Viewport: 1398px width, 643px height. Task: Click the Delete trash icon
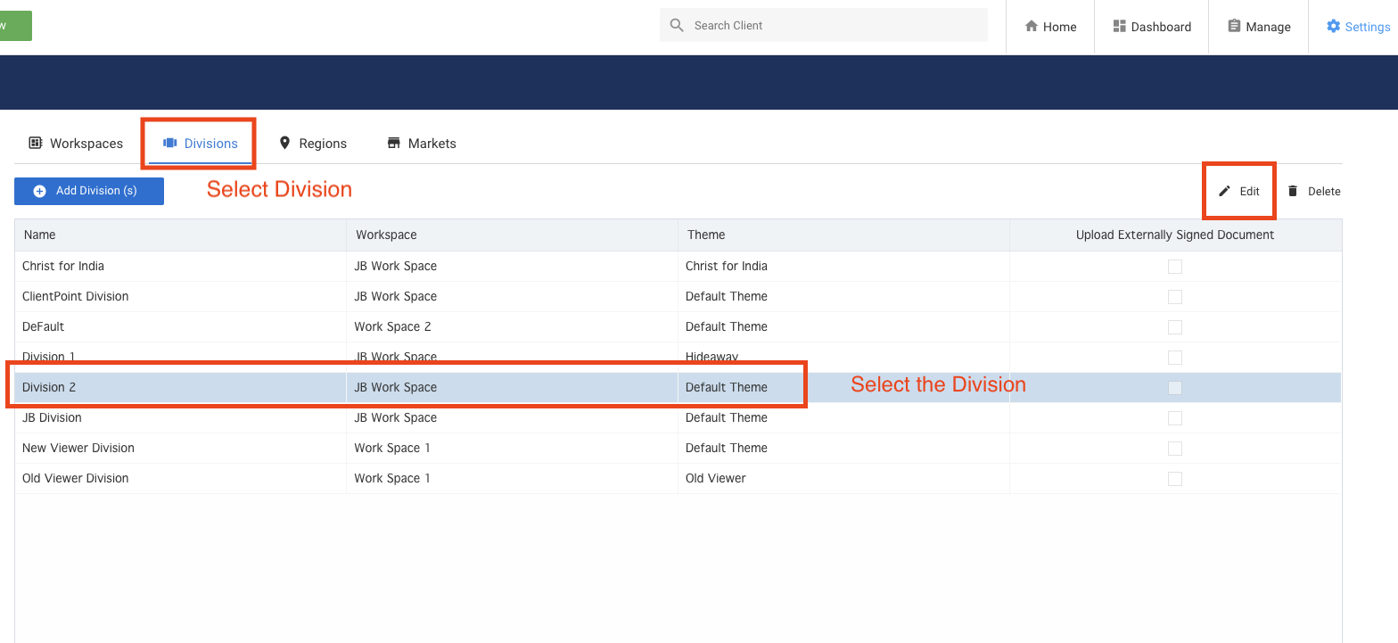(1293, 191)
